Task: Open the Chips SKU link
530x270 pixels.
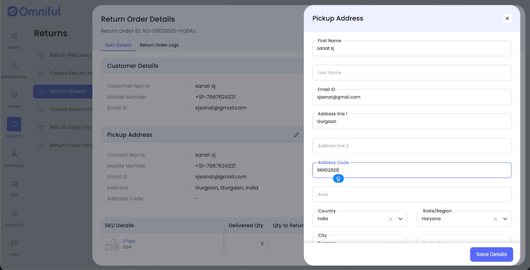Action: pyautogui.click(x=129, y=241)
